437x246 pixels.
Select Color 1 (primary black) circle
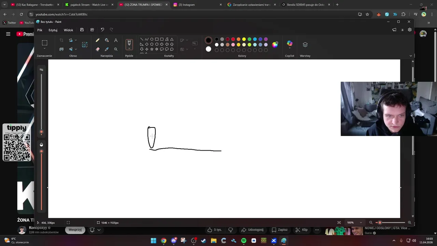point(208,40)
